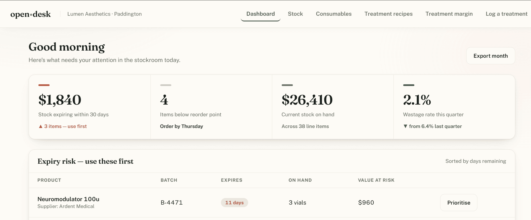Click 'from 6.4% last quarter' text
The image size is (531, 220).
click(x=432, y=126)
